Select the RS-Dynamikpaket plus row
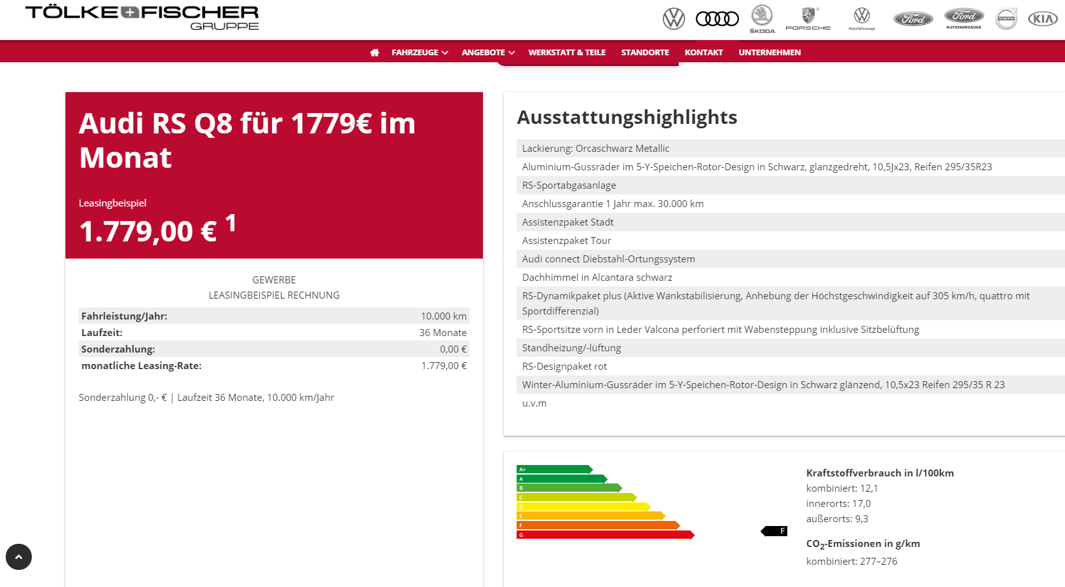The width and height of the screenshot is (1065, 587). [x=790, y=304]
